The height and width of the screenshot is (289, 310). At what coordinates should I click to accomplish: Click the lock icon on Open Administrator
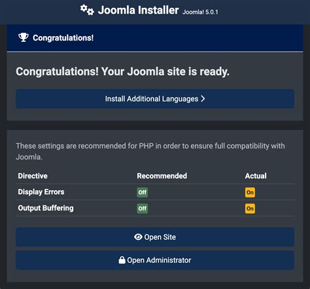point(122,260)
